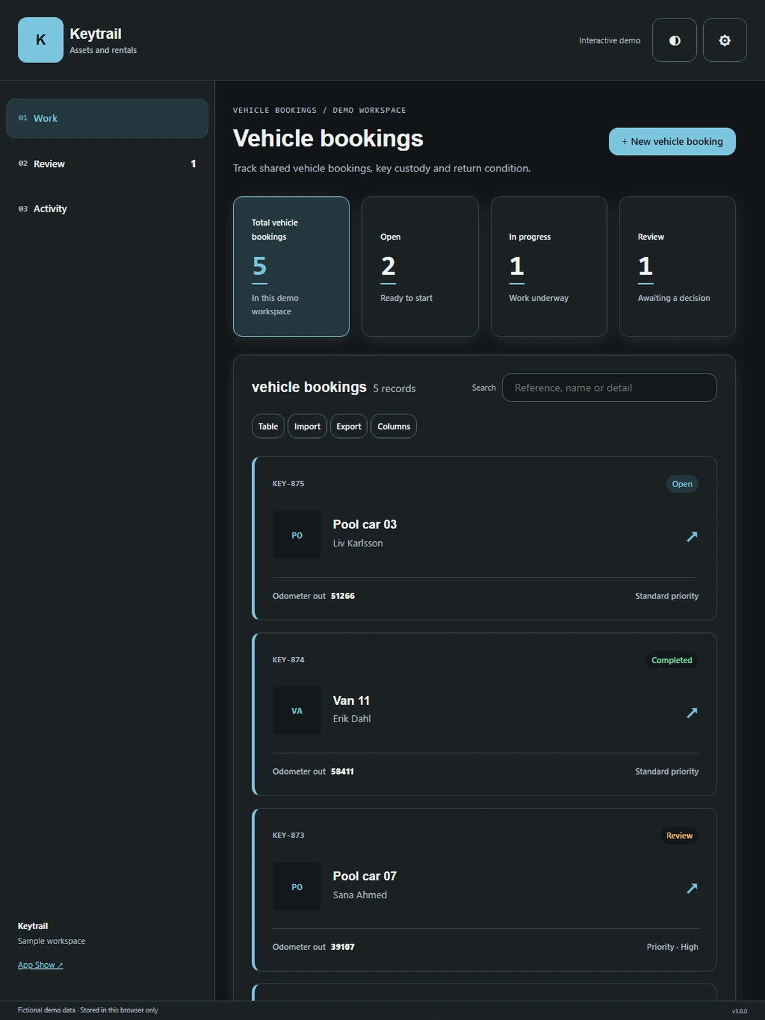Click the odometer value 39107

[343, 947]
